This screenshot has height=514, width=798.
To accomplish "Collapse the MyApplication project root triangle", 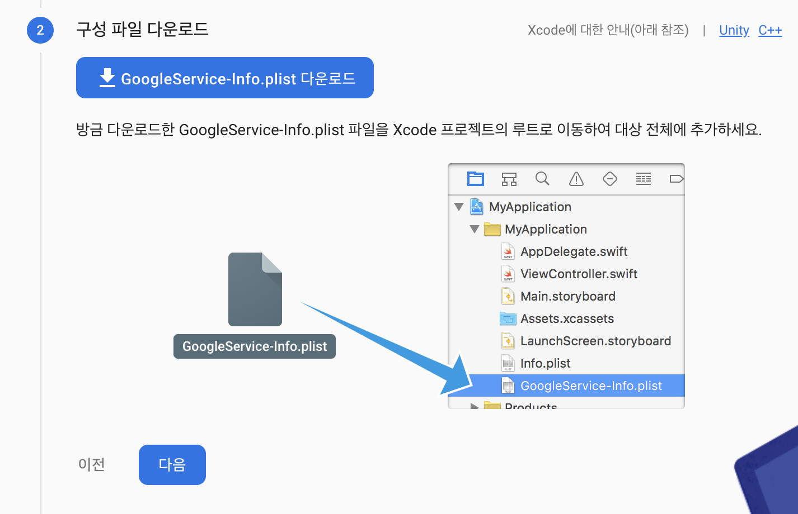I will (x=459, y=207).
